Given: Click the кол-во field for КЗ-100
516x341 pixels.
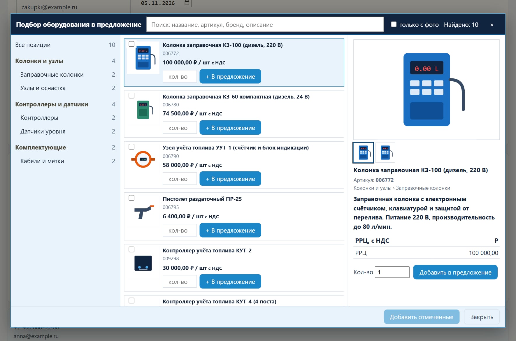Looking at the screenshot, I should click(x=180, y=76).
